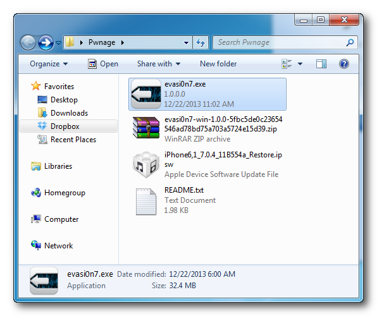
Task: Open the address bar history dropdown
Action: tap(186, 43)
